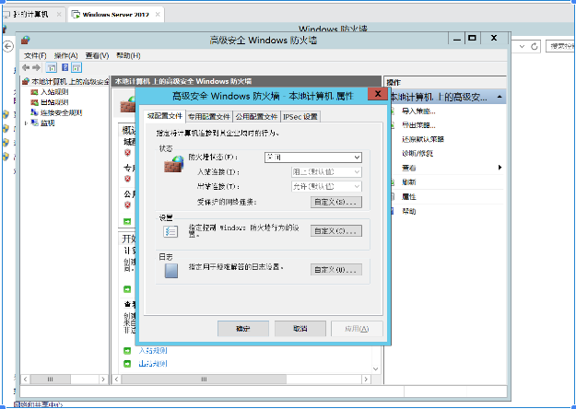Switch to the Windows Server 2012 tab
576x409 pixels.
pyautogui.click(x=115, y=15)
